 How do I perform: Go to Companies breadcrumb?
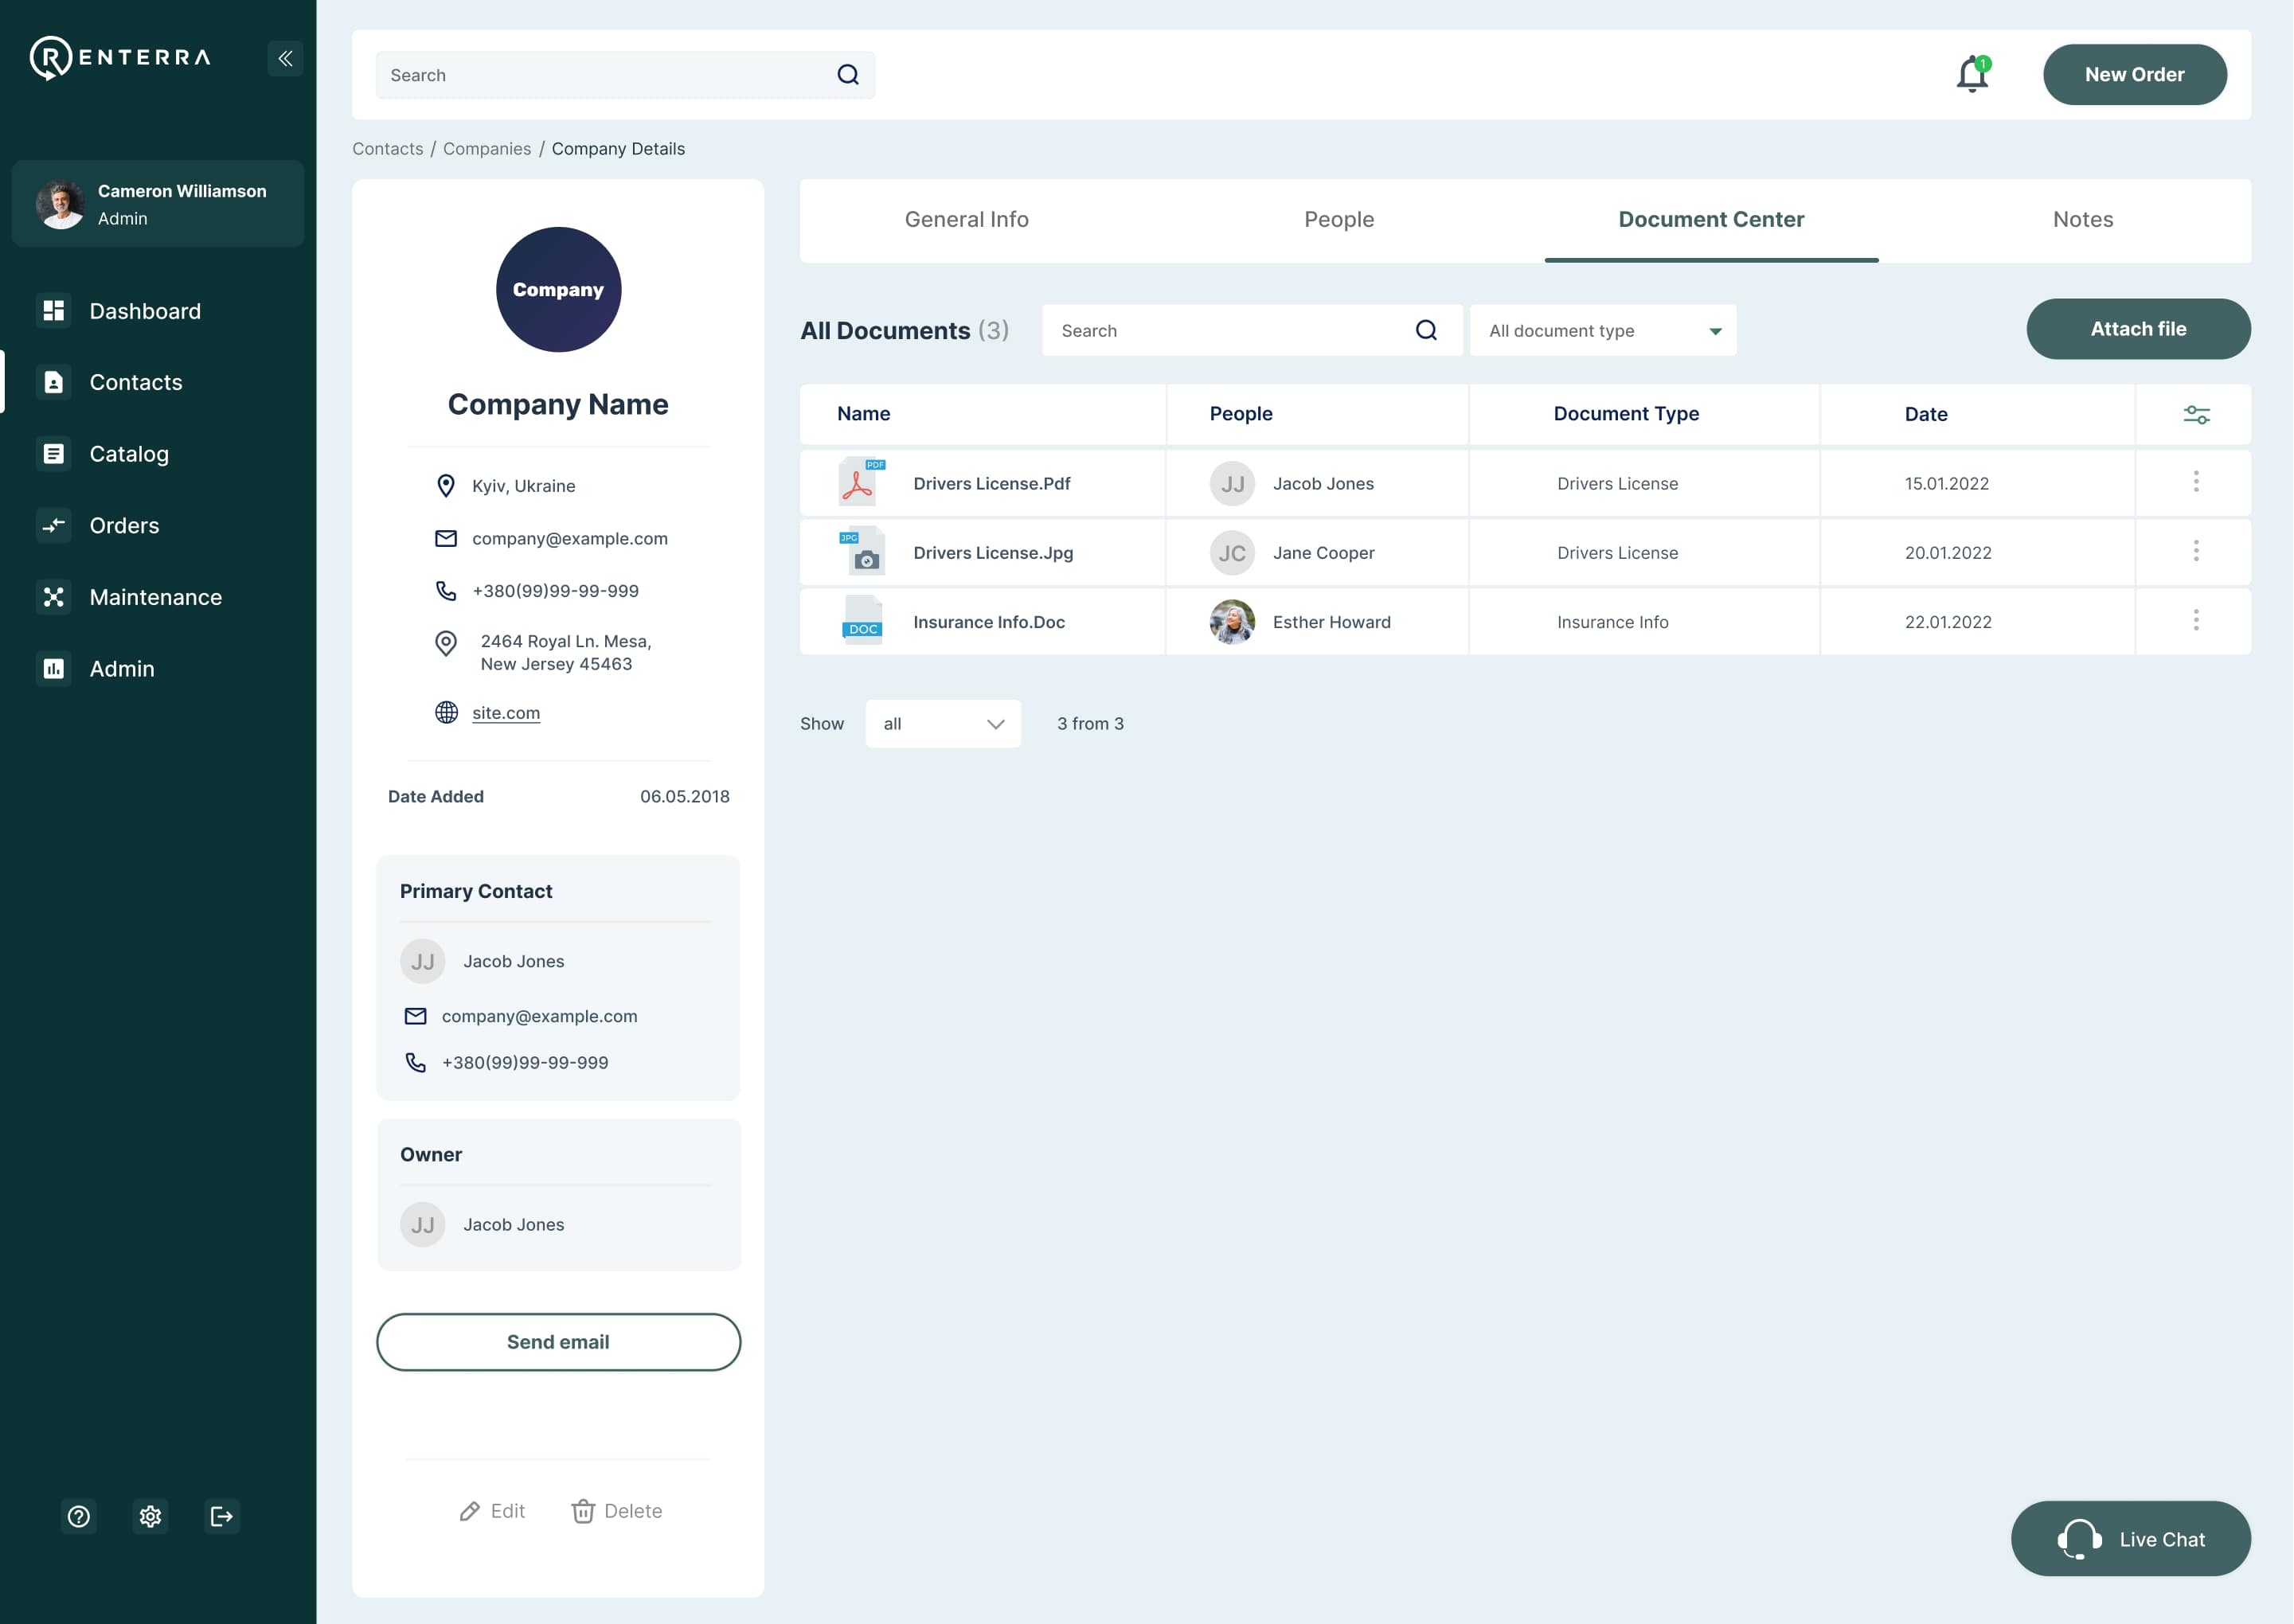(x=487, y=148)
